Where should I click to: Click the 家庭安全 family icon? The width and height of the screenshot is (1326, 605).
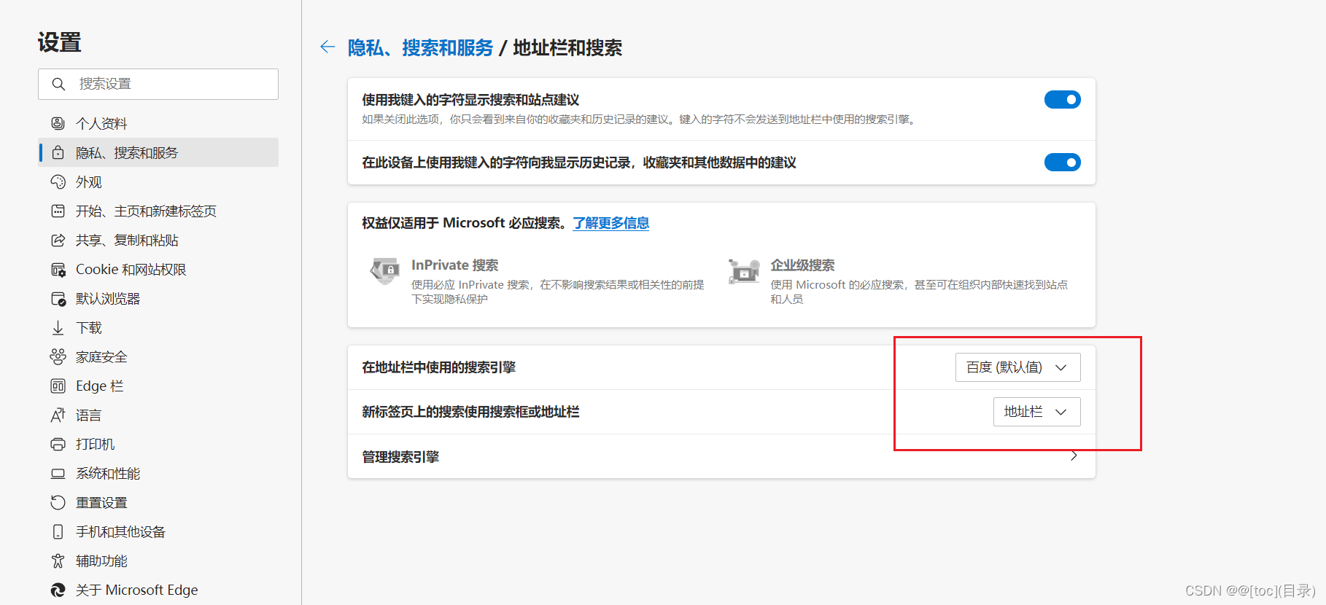click(x=58, y=356)
